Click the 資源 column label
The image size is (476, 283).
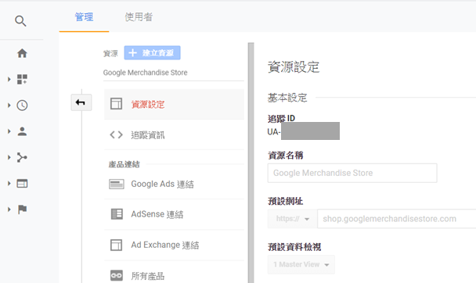[x=110, y=54]
